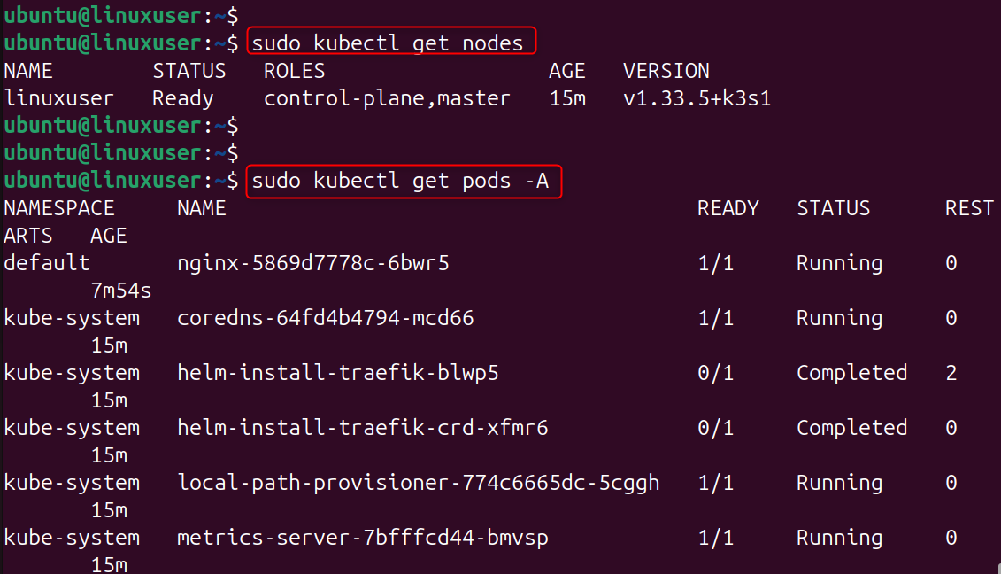
Task: Select the local-path-provisioner pod name
Action: tap(419, 483)
